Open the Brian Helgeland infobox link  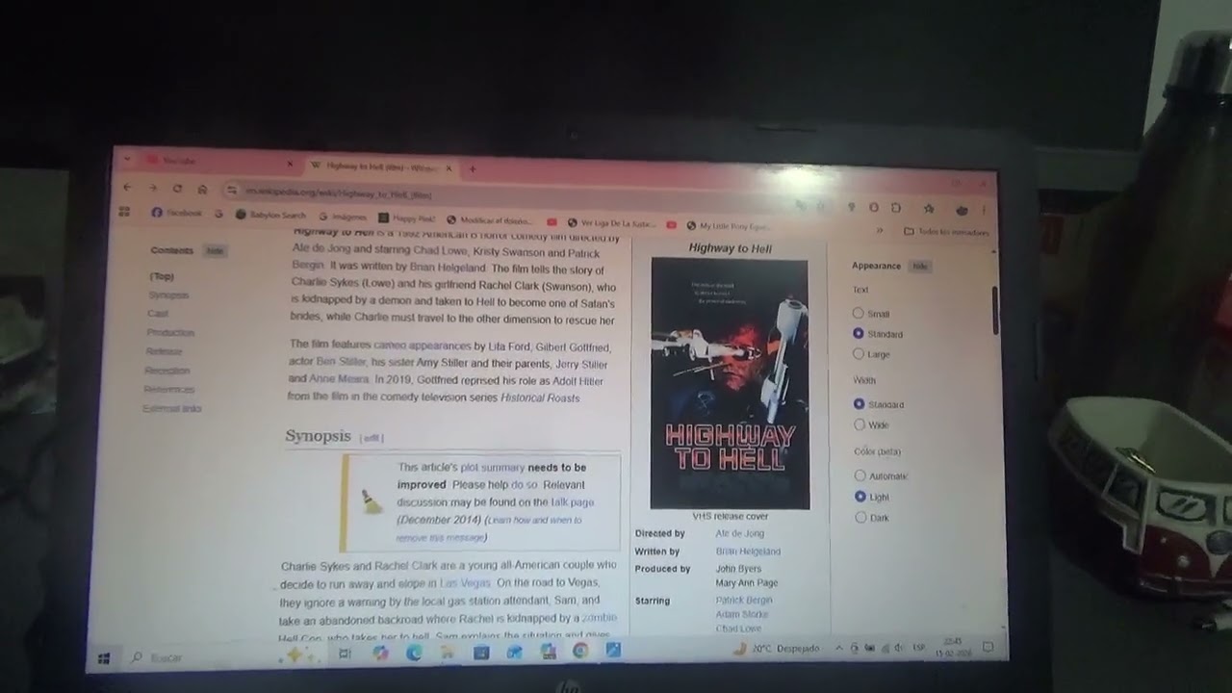tap(748, 552)
